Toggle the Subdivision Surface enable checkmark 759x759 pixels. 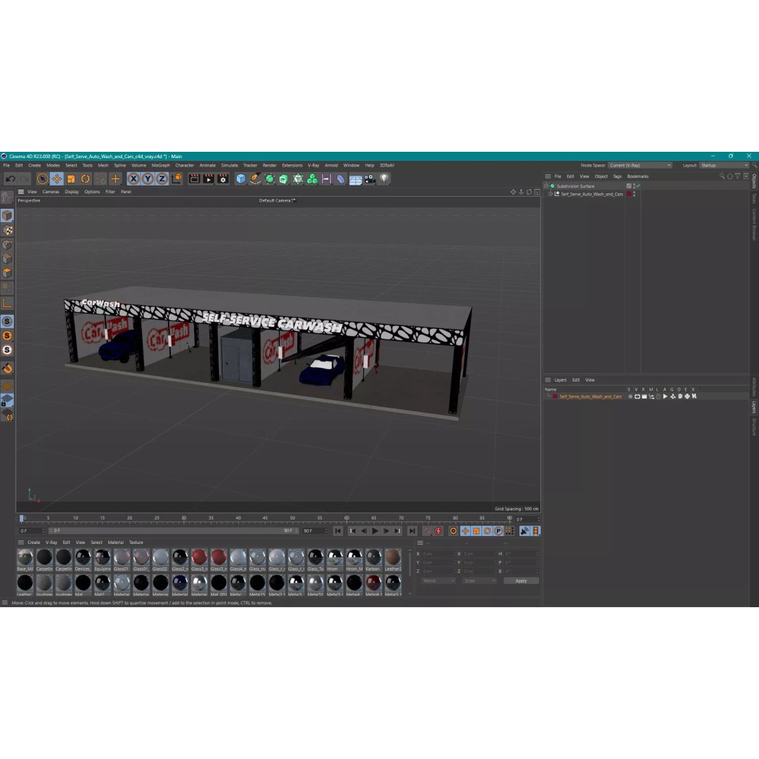click(638, 186)
